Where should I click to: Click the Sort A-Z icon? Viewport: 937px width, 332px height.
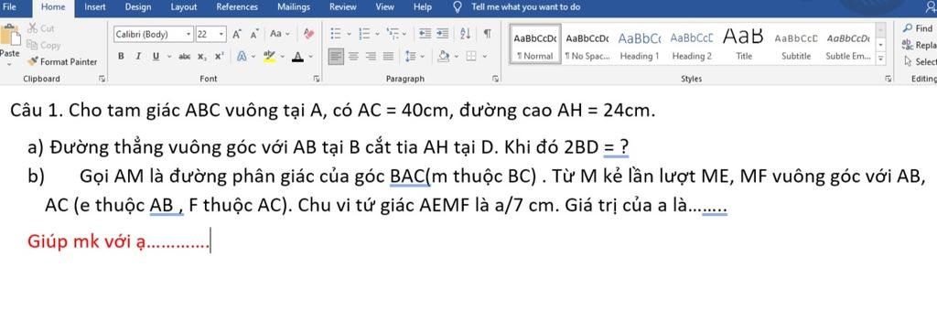pos(467,34)
